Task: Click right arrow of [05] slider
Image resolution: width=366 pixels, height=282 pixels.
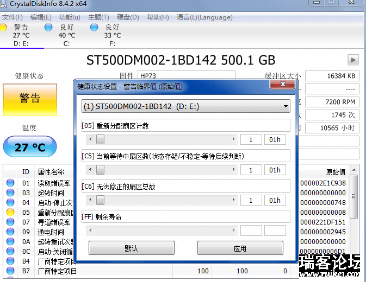Action: (233, 139)
